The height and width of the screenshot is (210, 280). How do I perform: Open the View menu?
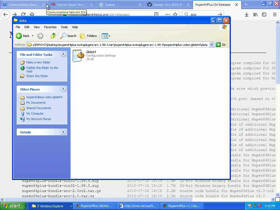point(37,27)
